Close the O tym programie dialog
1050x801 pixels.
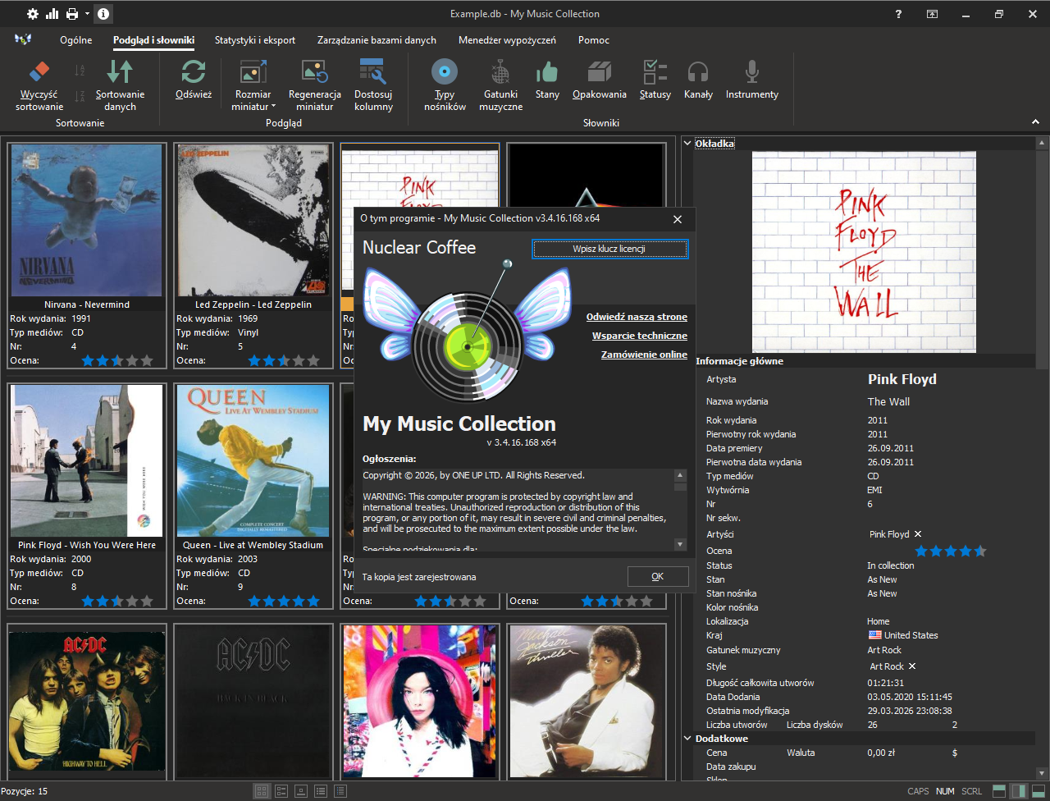[678, 219]
